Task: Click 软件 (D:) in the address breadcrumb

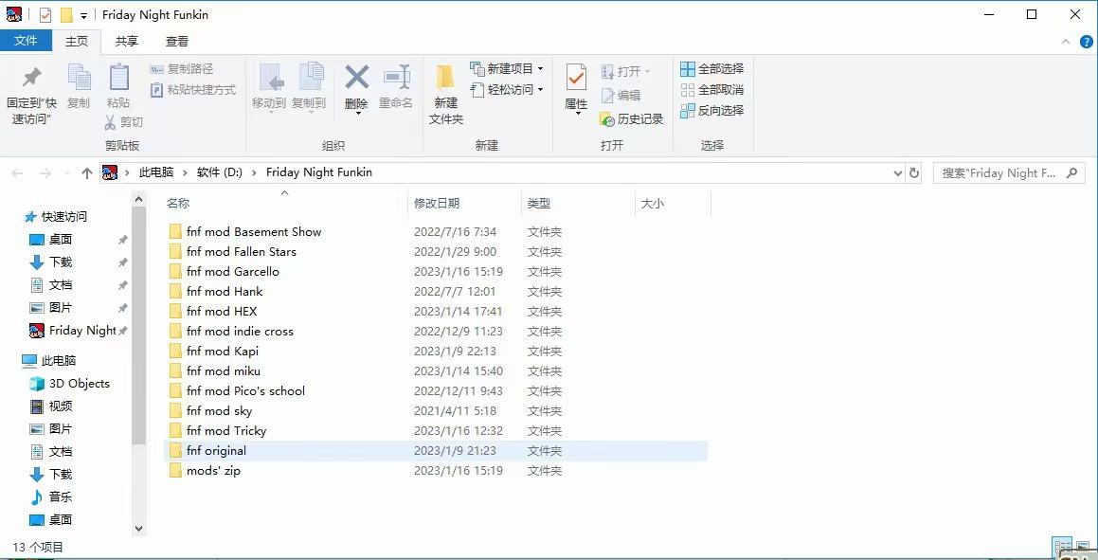Action: [x=220, y=172]
